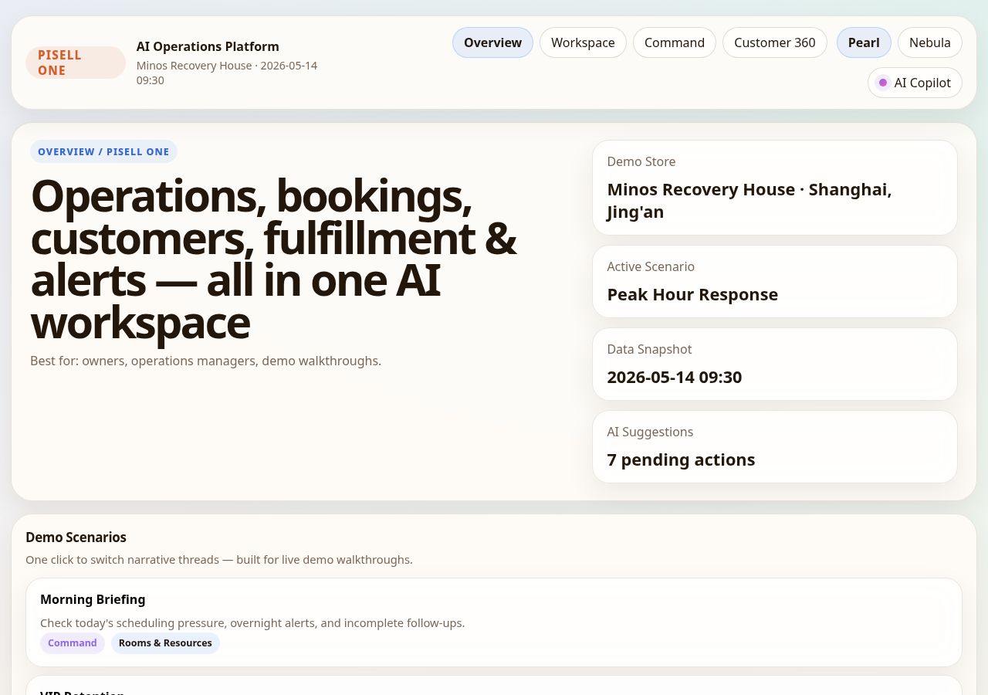Select the Morning Briefing scenario card
988x695 pixels.
(x=494, y=622)
